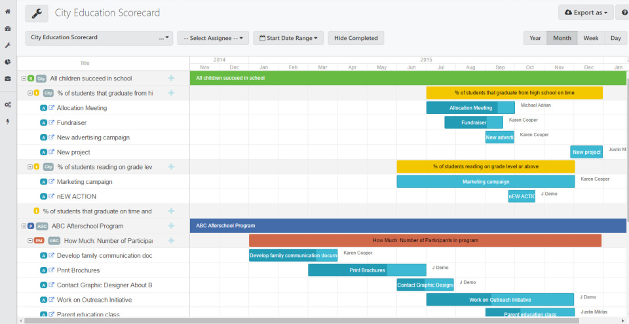
Task: Switch timeline to Month view
Action: click(562, 38)
